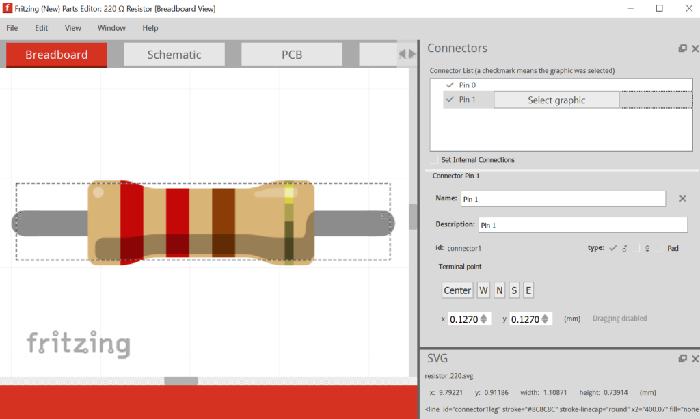Close the SVG panel
The image size is (700, 419).
[x=695, y=359]
